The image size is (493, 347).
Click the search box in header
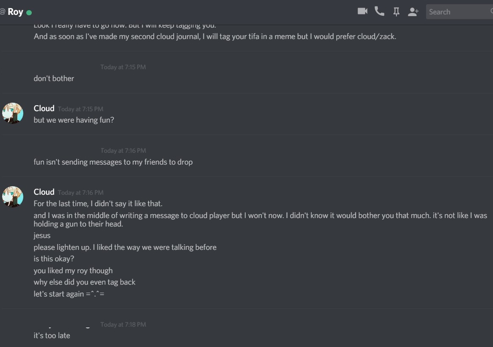point(460,11)
